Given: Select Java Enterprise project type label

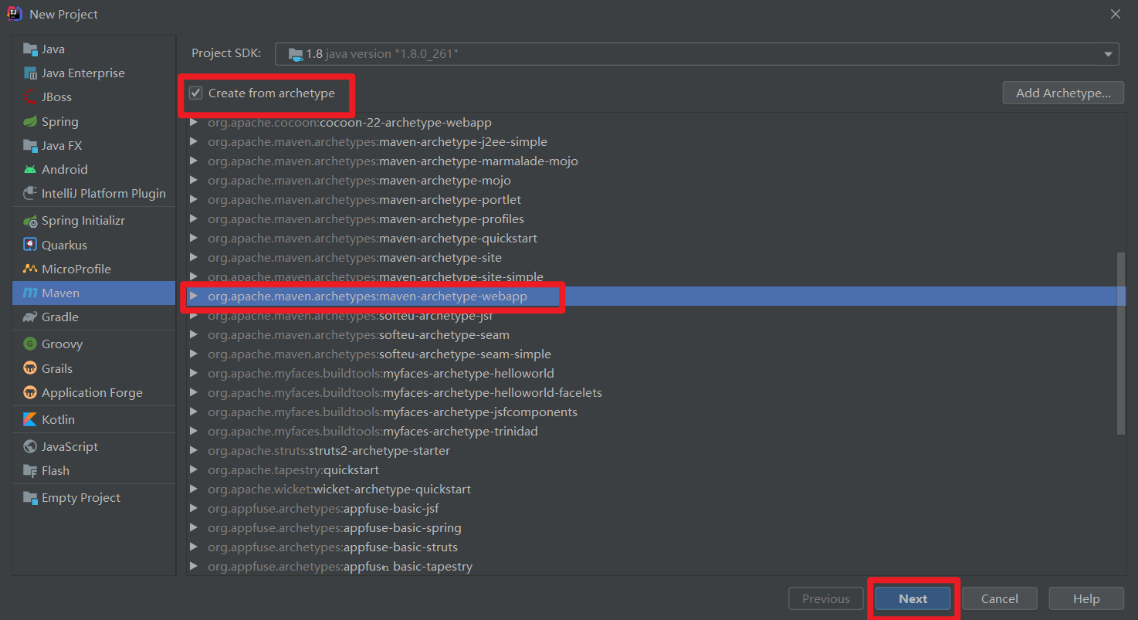Looking at the screenshot, I should point(83,73).
